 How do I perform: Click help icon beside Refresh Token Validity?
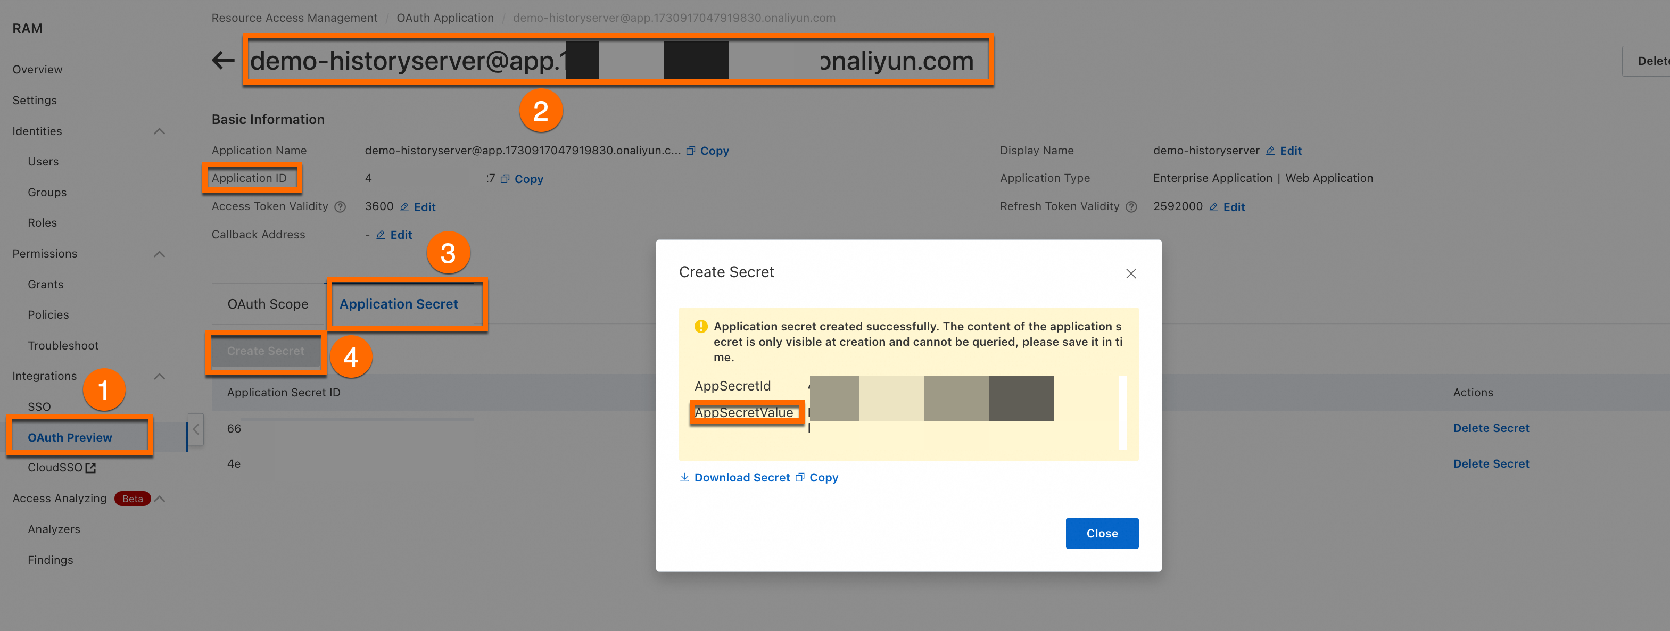coord(1131,207)
